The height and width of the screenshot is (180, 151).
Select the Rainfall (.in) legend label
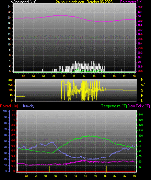click(9, 106)
